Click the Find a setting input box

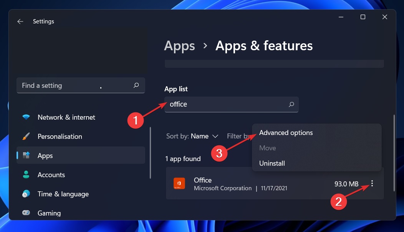(x=81, y=86)
